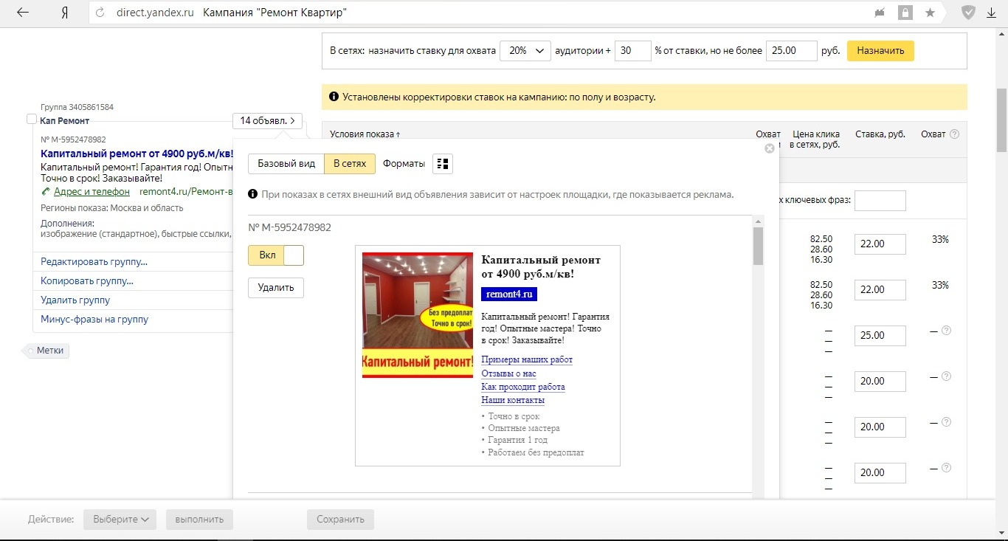Open Копировать группу... link

87,281
